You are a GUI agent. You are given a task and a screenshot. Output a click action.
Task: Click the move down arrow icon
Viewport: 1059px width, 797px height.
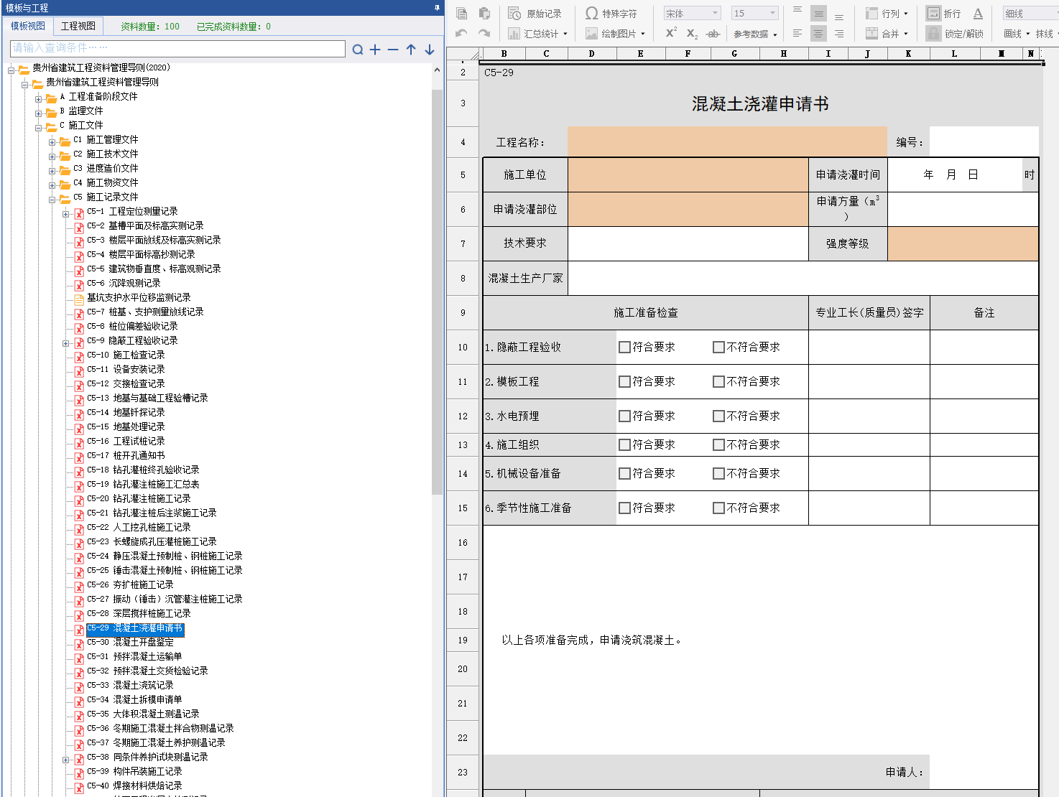430,50
